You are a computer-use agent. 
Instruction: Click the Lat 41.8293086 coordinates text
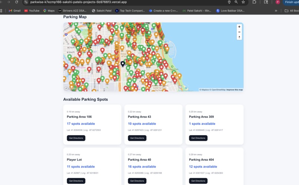pos(145,173)
